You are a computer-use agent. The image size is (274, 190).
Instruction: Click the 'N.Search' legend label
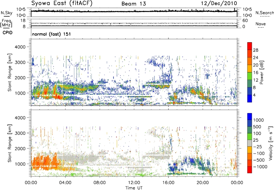pyautogui.click(x=264, y=13)
